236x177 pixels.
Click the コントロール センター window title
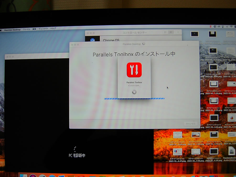click(x=135, y=33)
